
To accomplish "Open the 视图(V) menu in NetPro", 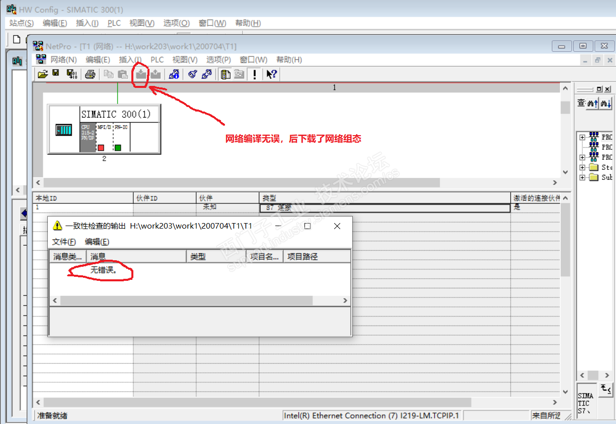I will 185,60.
